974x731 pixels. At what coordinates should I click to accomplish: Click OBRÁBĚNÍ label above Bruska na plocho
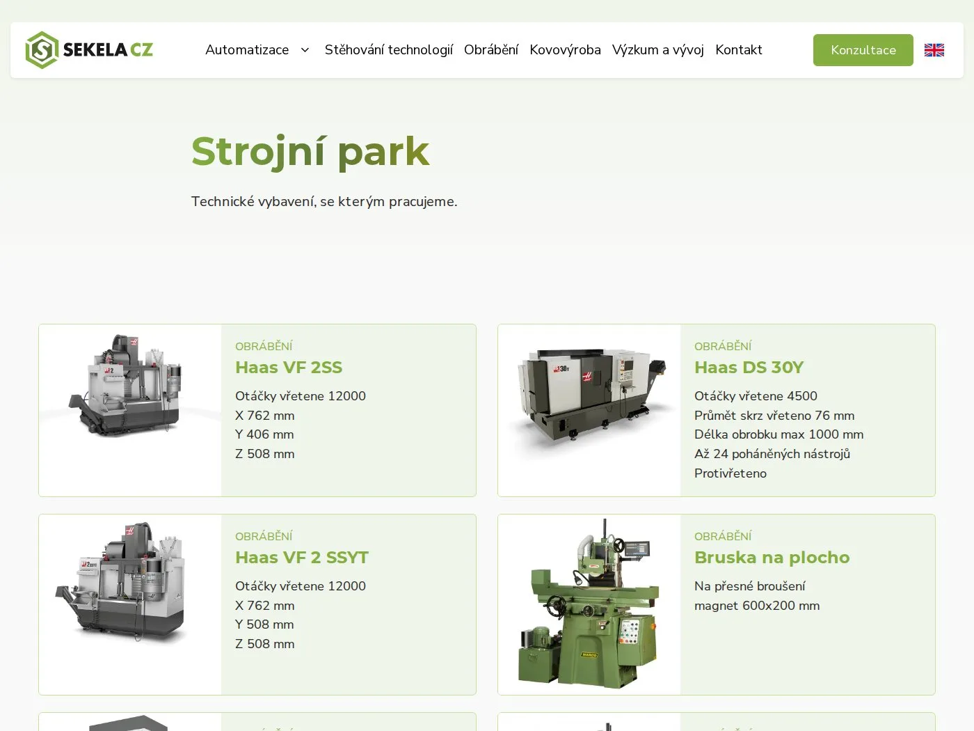pos(723,536)
